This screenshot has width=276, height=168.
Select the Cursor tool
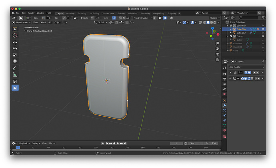(x=15, y=35)
